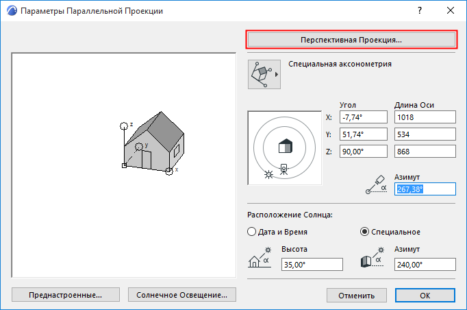Click the camera azimuth angle icon
This screenshot has width=467, height=310.
(376, 184)
